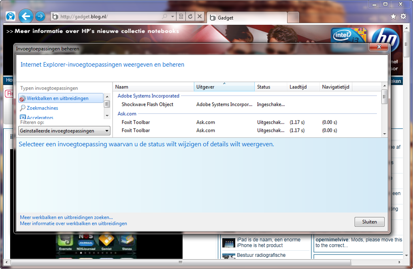Maximize the Internet Explorer window
This screenshot has height=269, width=413.
coord(385,4)
